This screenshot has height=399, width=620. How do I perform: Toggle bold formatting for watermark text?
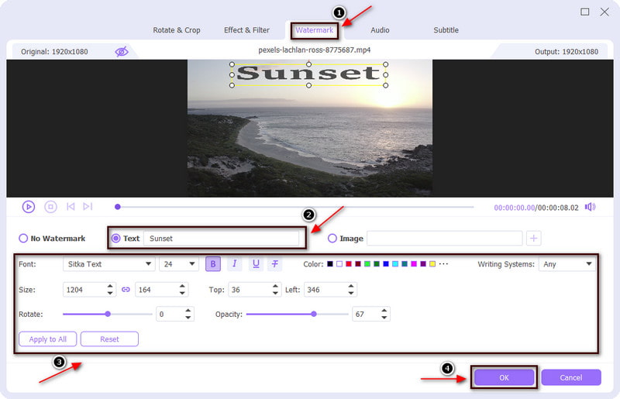click(x=212, y=263)
